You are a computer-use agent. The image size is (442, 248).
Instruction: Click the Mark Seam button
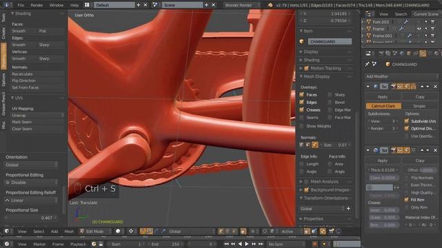[x=37, y=122]
